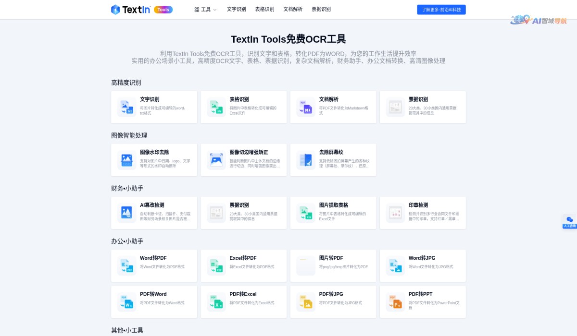
Task: Click the PDF转JPG tool icon
Action: 305,301
